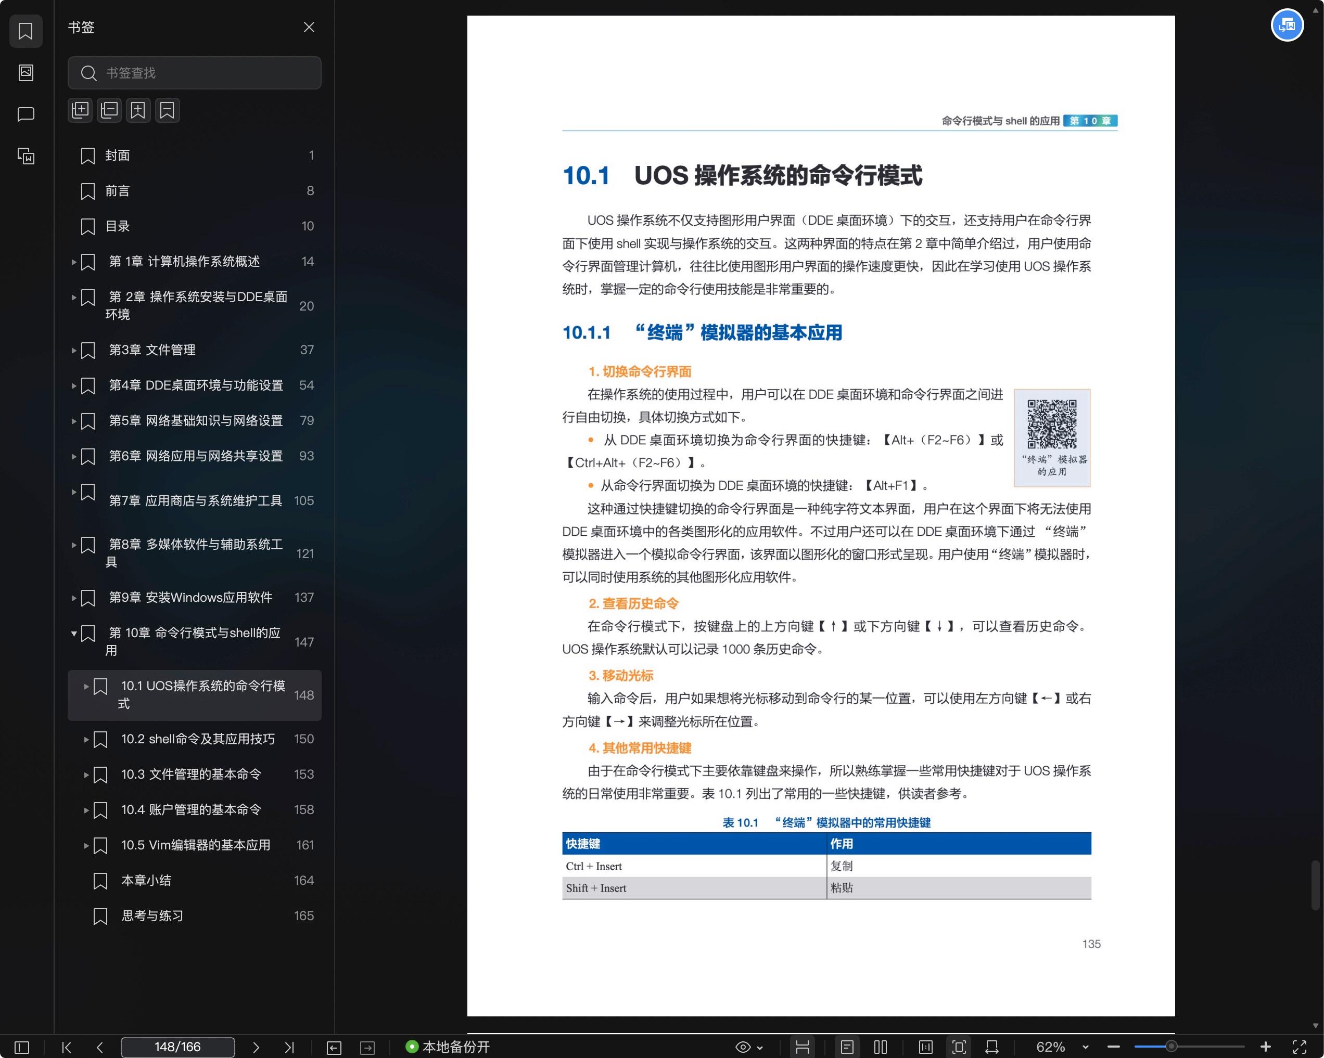Go to the next page
Screen dimensions: 1324x1058
click(x=256, y=1047)
